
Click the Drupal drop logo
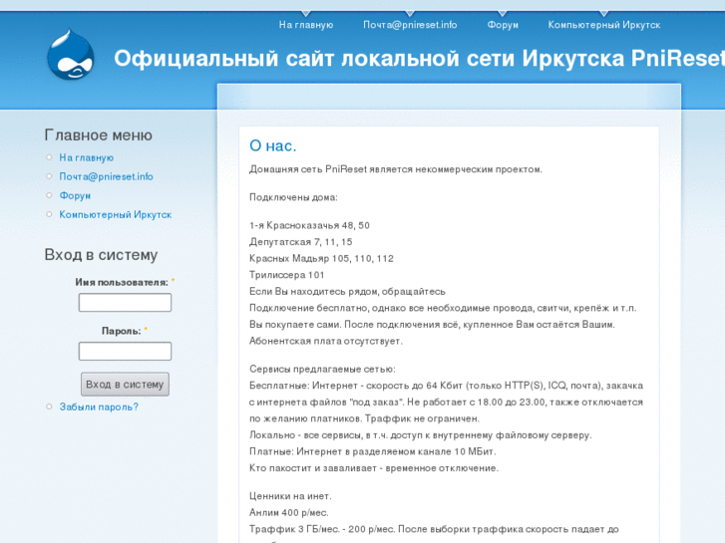[x=71, y=55]
